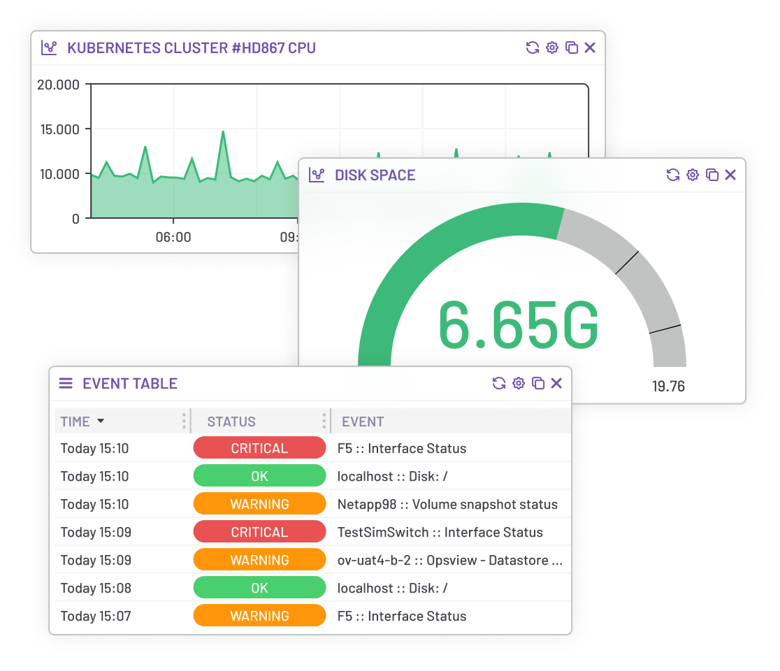Click the Event Table hamburger list icon
780x671 pixels.
[x=66, y=383]
